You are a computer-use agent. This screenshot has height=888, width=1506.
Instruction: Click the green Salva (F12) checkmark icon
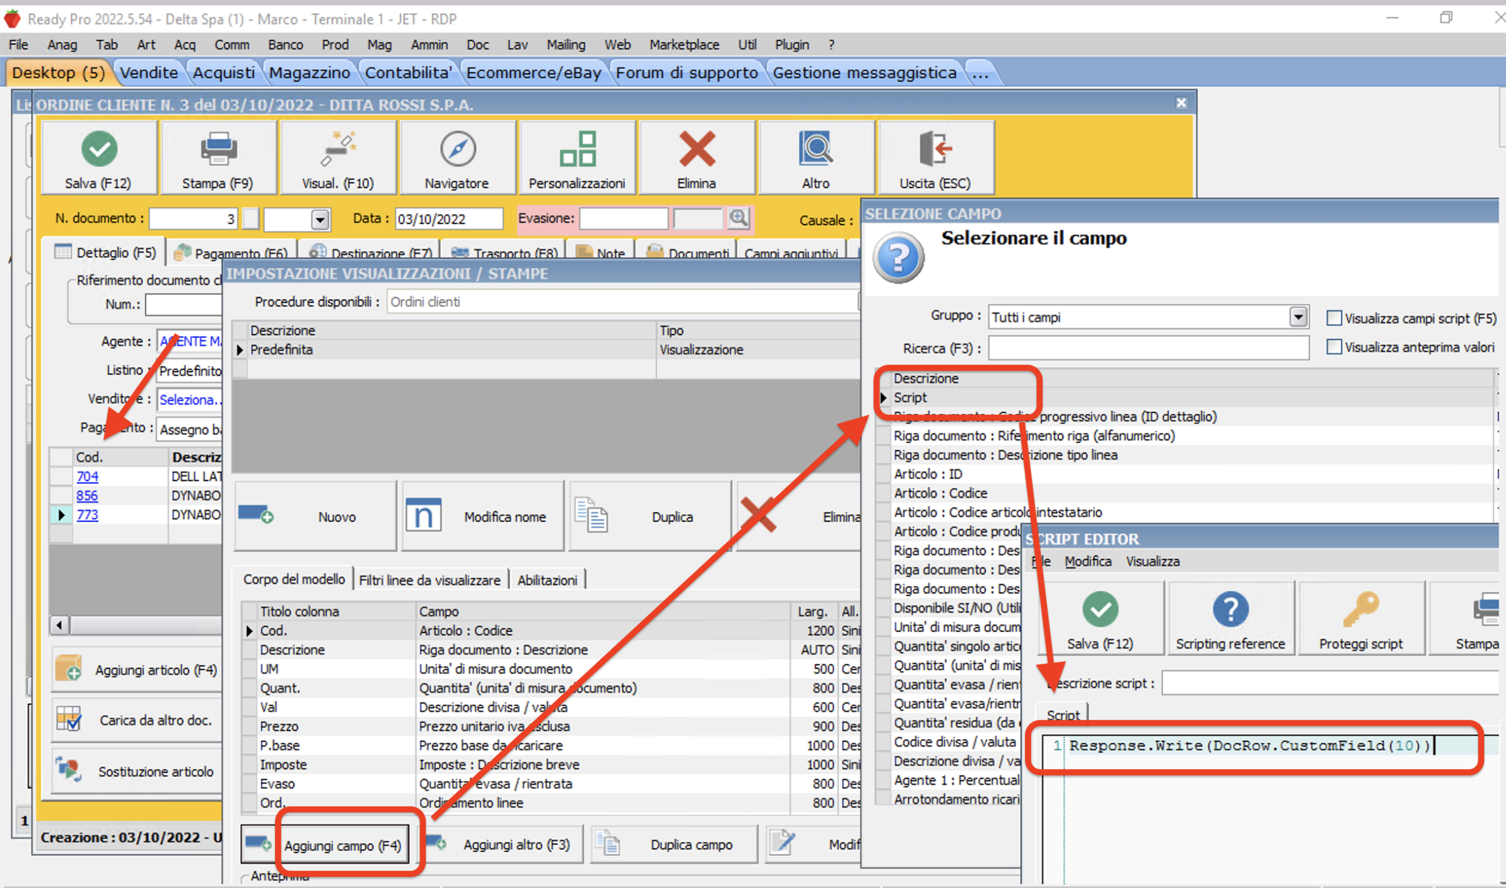99,149
